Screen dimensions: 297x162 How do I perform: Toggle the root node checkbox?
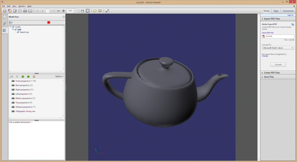pos(15,30)
